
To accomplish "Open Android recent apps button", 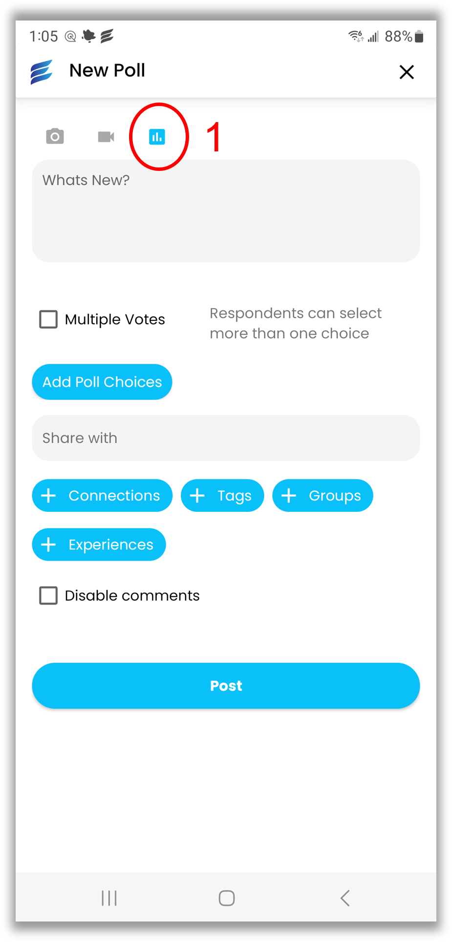I will pos(109,898).
